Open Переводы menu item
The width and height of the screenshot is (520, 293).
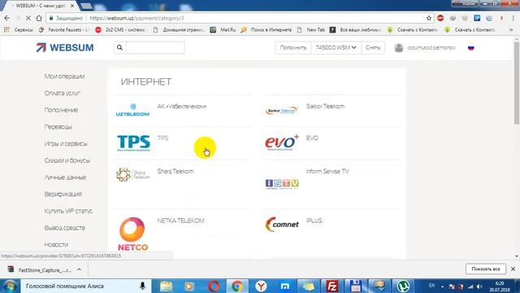(x=58, y=127)
